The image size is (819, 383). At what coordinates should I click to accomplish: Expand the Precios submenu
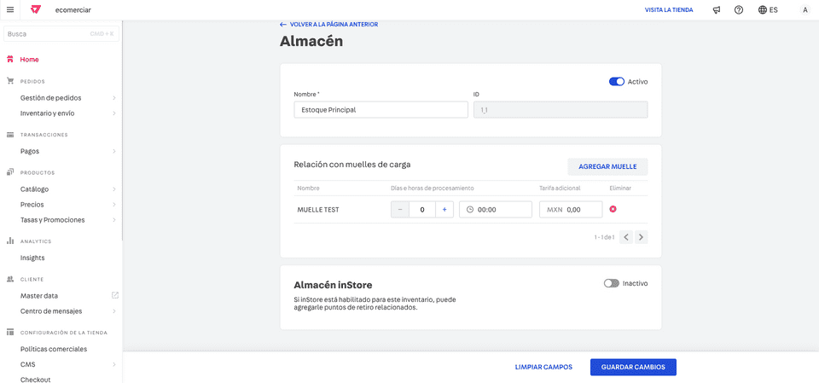coord(113,205)
